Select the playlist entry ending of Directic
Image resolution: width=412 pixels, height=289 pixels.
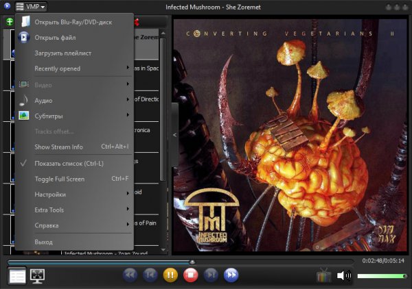tap(146, 106)
